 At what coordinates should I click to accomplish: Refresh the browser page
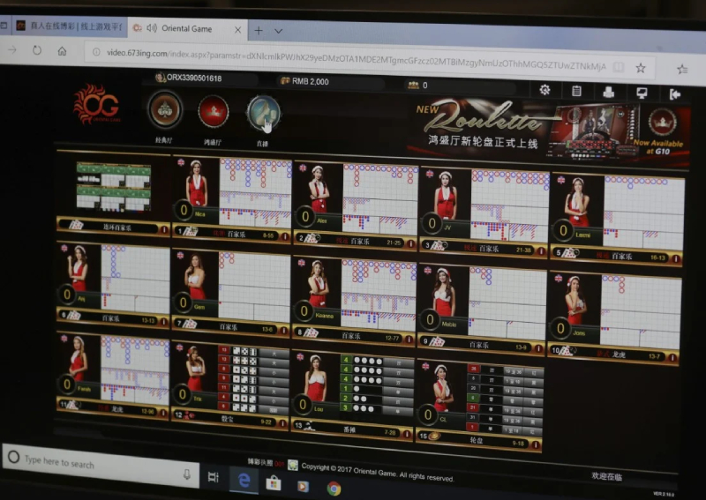tap(37, 50)
